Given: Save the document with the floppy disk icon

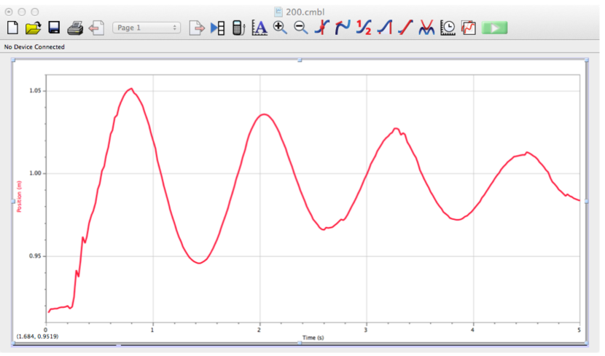Looking at the screenshot, I should click(x=54, y=28).
